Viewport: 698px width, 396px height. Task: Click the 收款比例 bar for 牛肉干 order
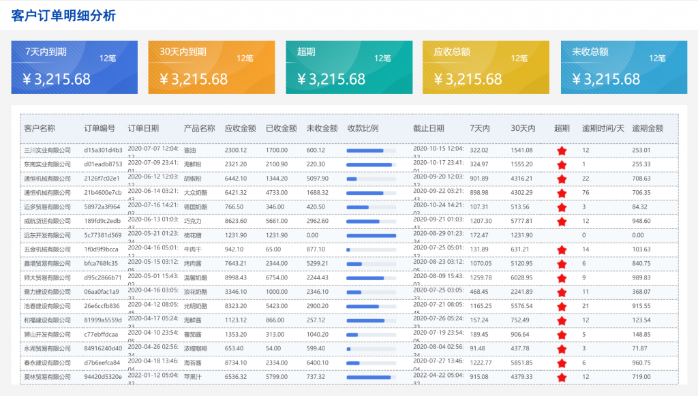point(371,249)
